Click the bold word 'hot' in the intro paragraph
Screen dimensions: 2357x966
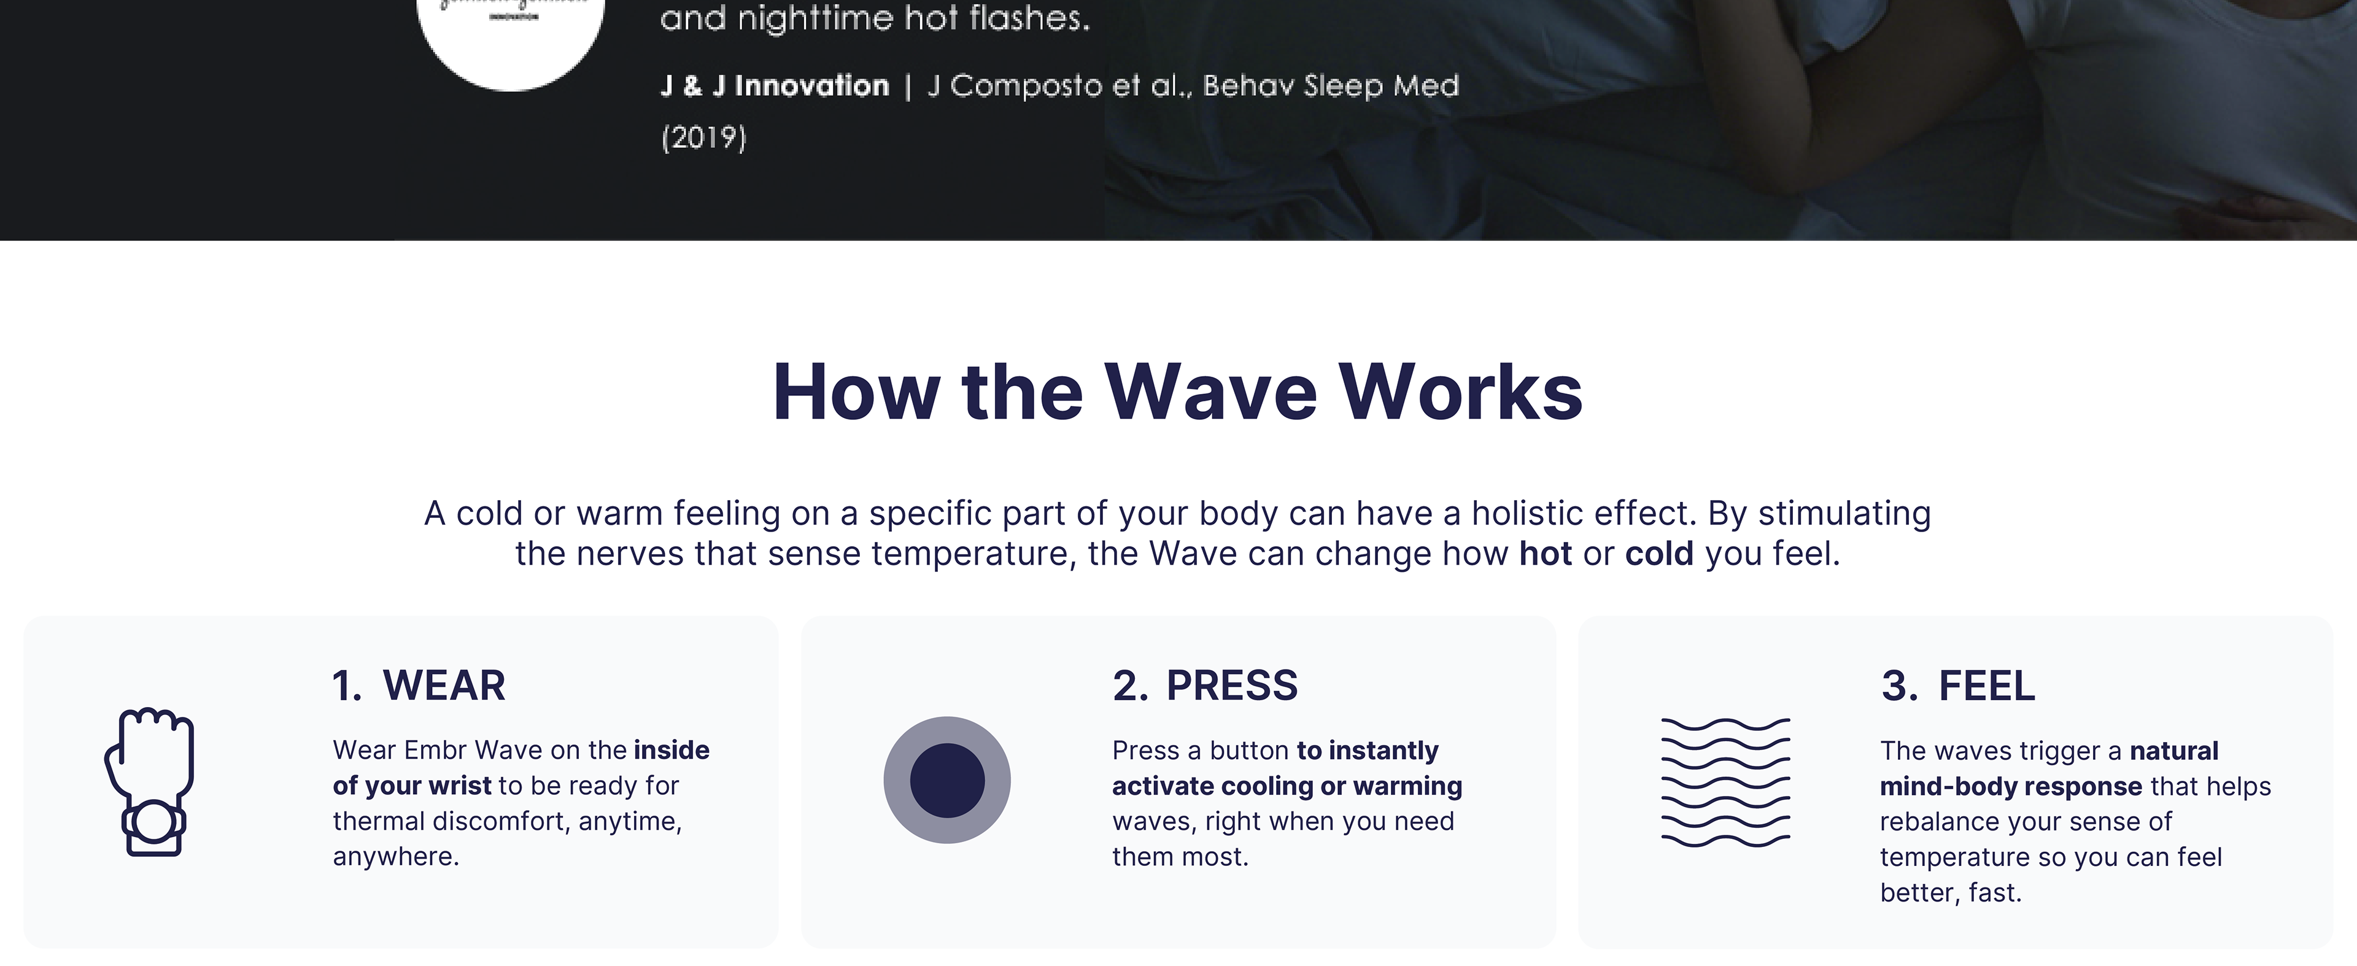[x=1546, y=554]
